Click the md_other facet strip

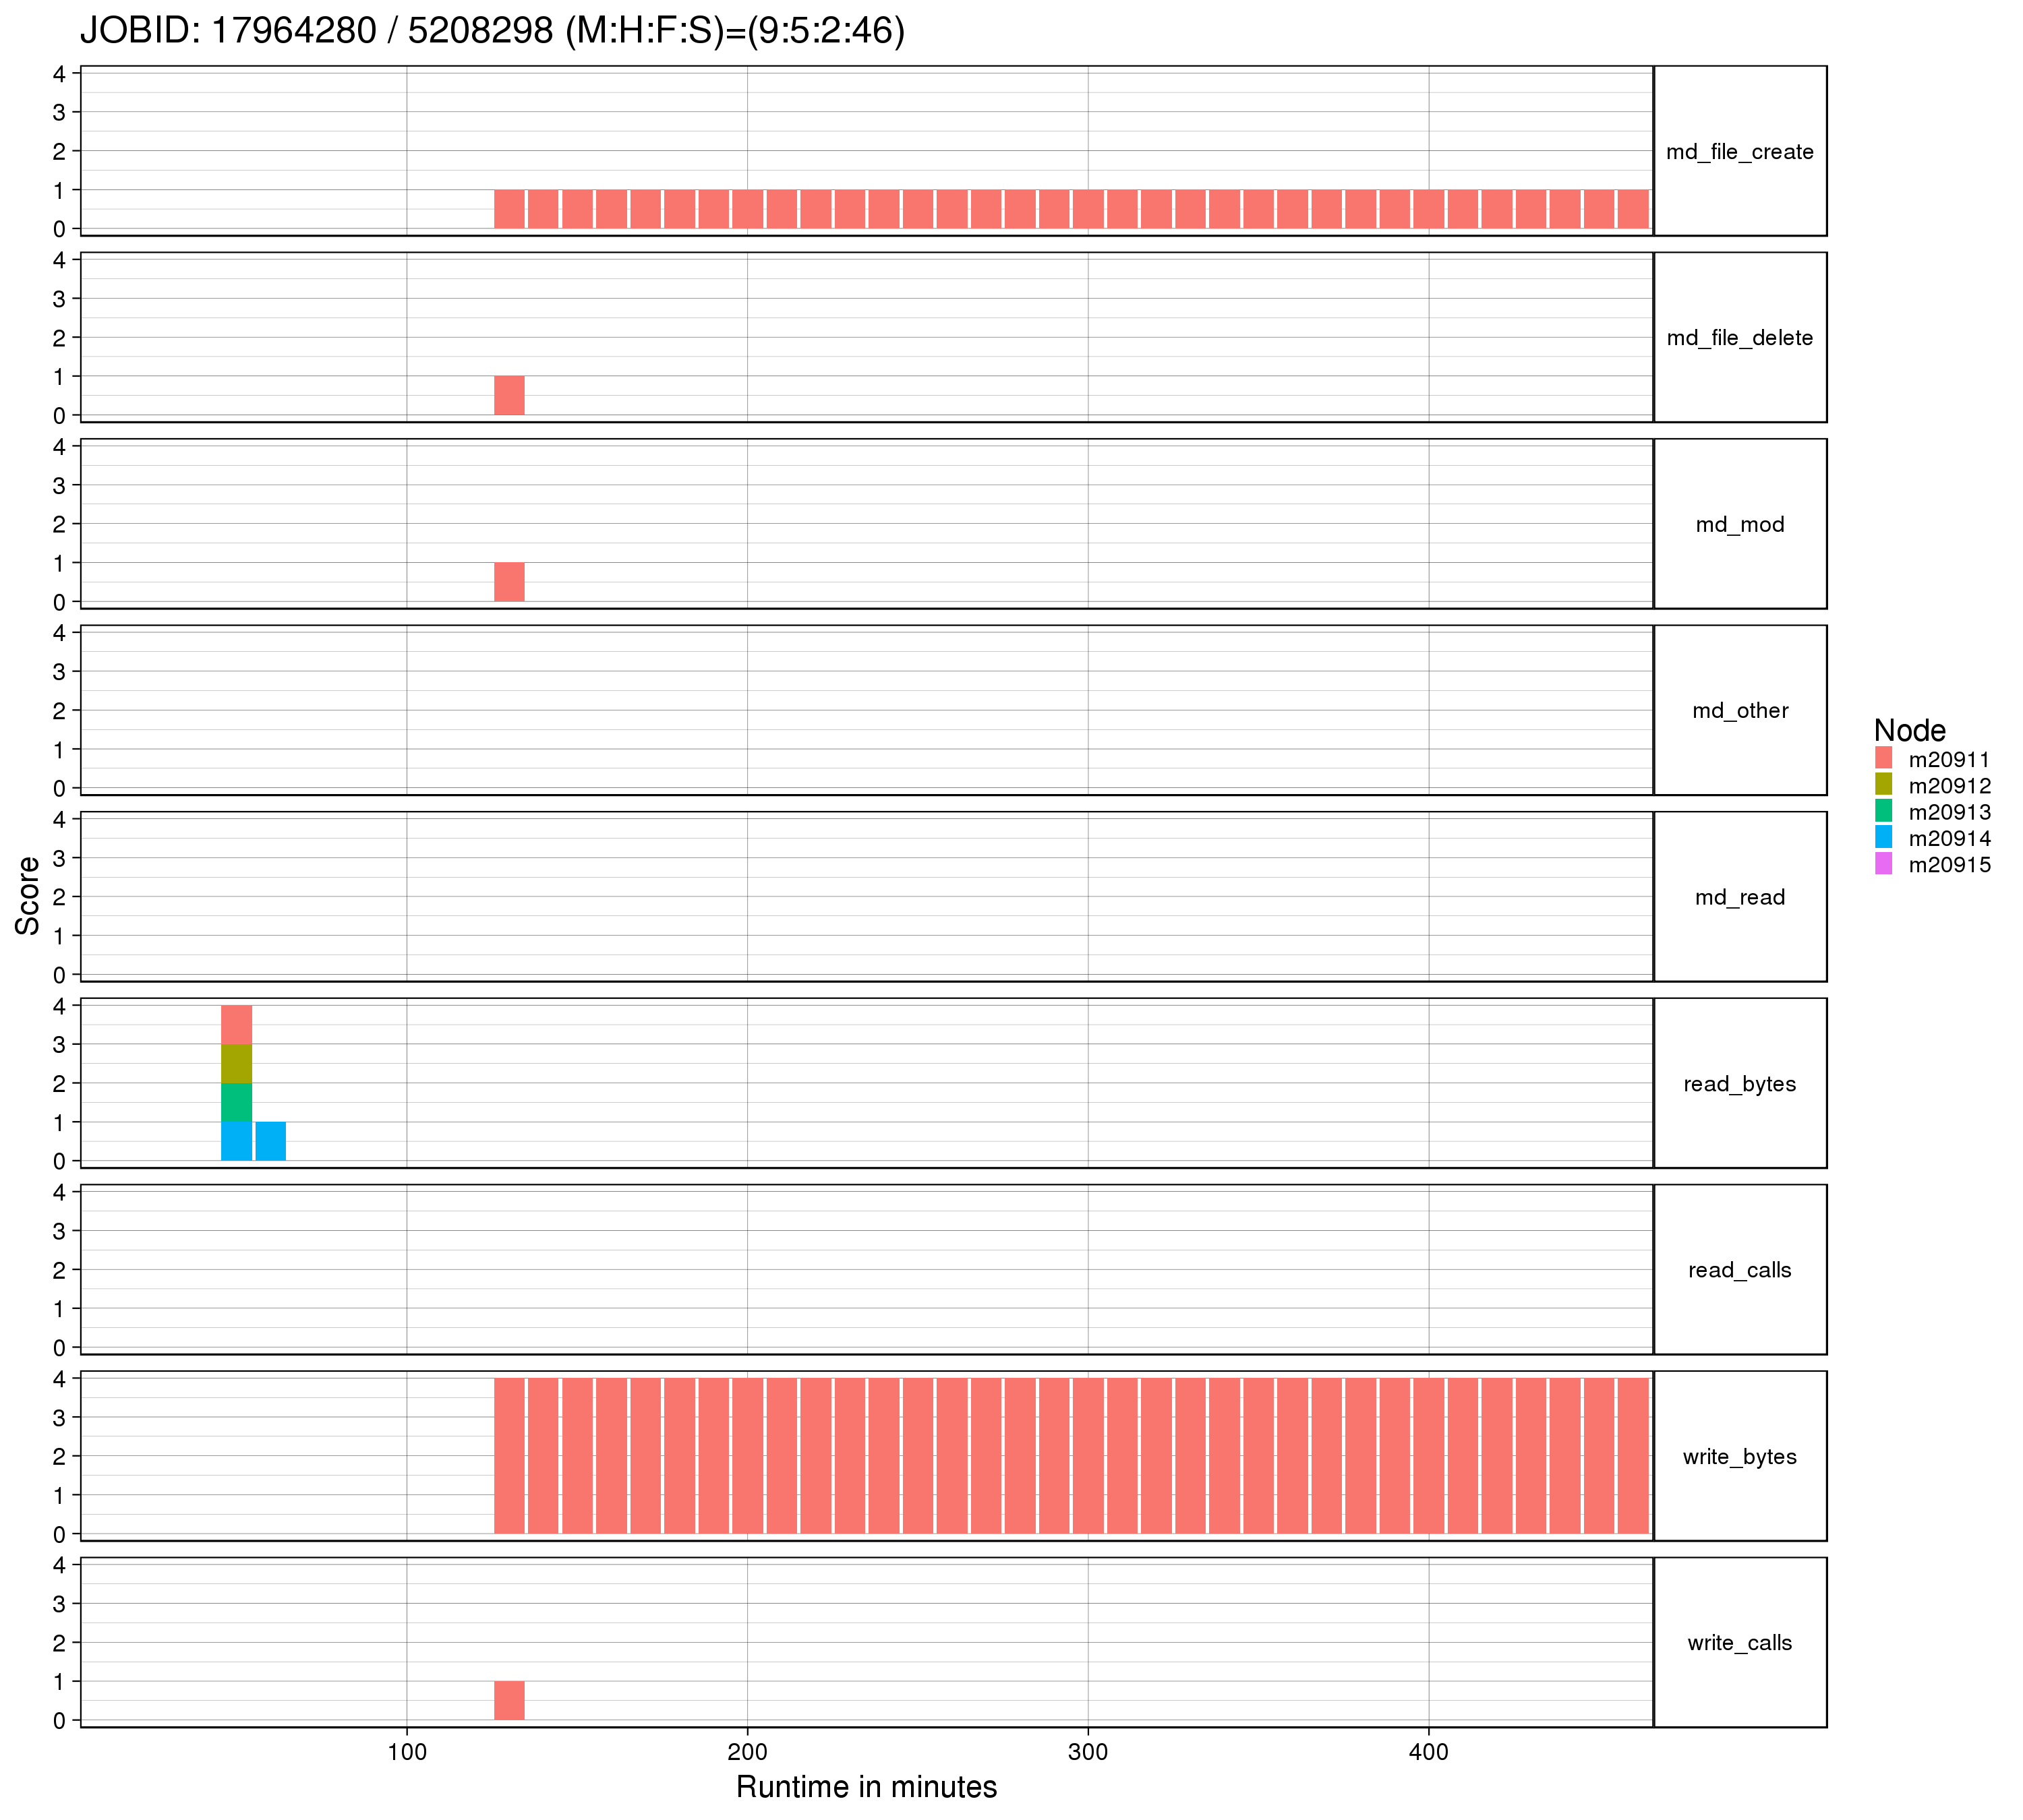pos(1739,711)
